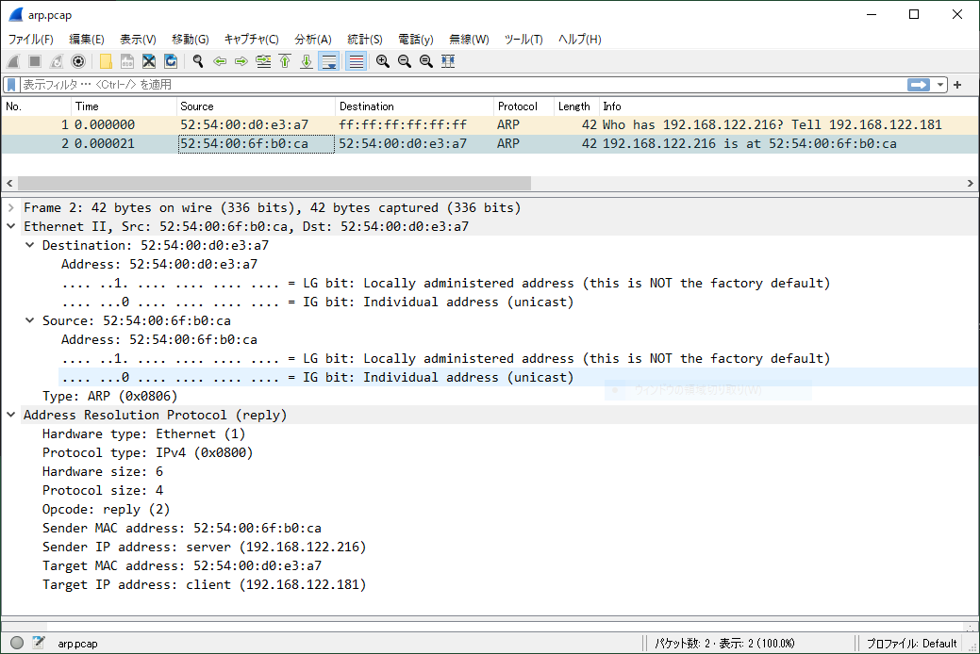Click the packet list horizontal scrollbar thumb
This screenshot has height=654, width=980.
click(x=274, y=183)
